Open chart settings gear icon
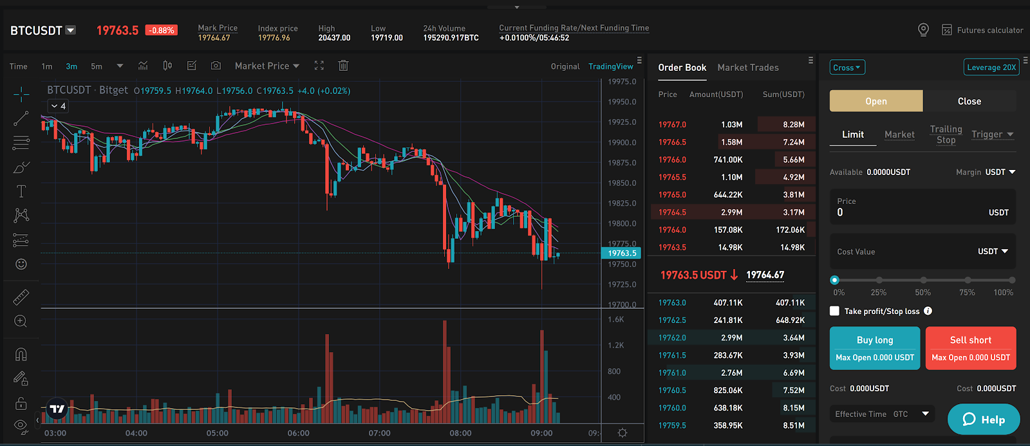1030x446 pixels. pyautogui.click(x=623, y=433)
